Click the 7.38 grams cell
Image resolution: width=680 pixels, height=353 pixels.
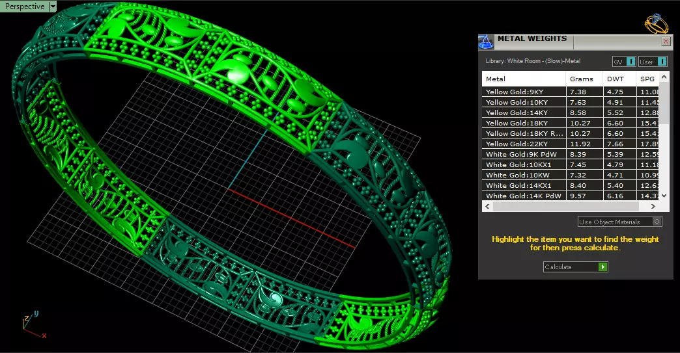[584, 92]
